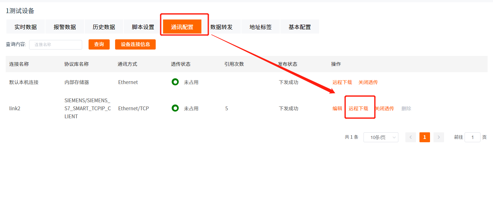Click the previous-page arrow in pagination

click(411, 137)
